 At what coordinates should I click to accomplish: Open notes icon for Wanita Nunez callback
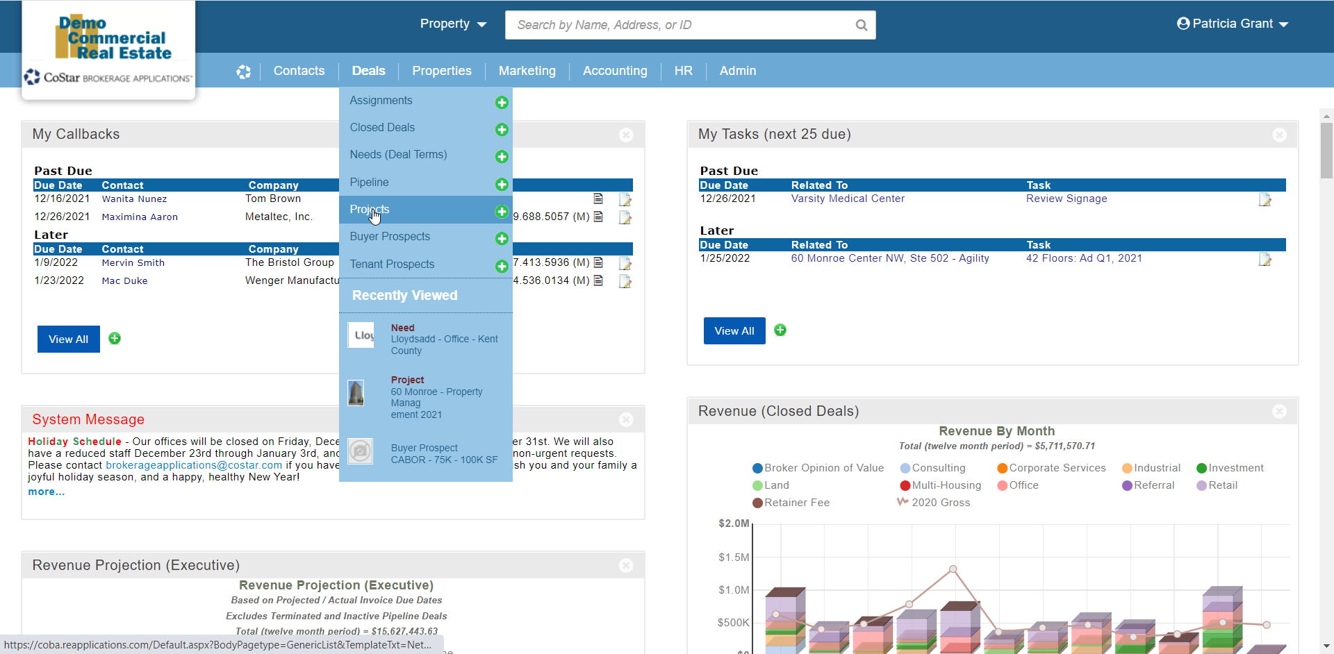[598, 199]
